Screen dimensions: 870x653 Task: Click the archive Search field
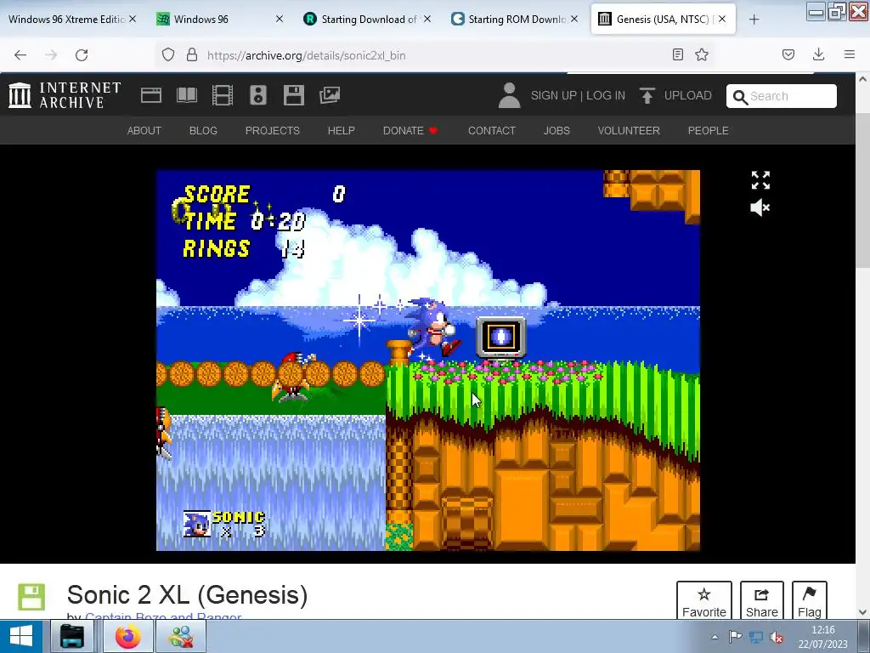click(x=782, y=96)
